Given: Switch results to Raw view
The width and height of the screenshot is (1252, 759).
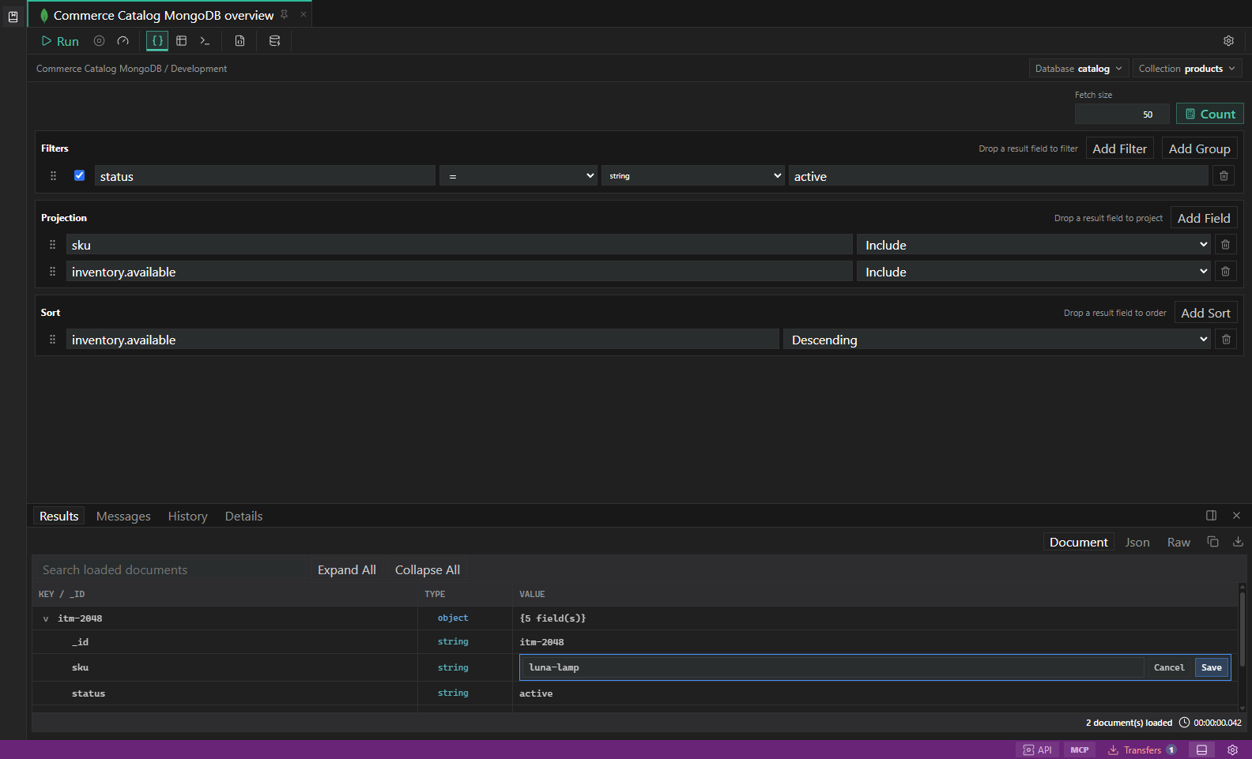Looking at the screenshot, I should (x=1178, y=542).
